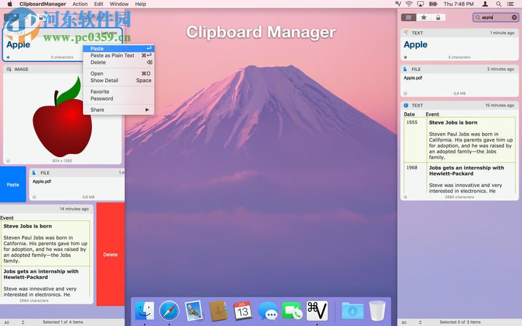Open the Help menu in menu bar
Image resolution: width=522 pixels, height=326 pixels.
140,4
